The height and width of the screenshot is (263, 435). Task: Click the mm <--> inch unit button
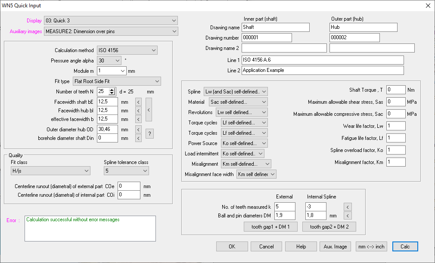[x=371, y=247]
